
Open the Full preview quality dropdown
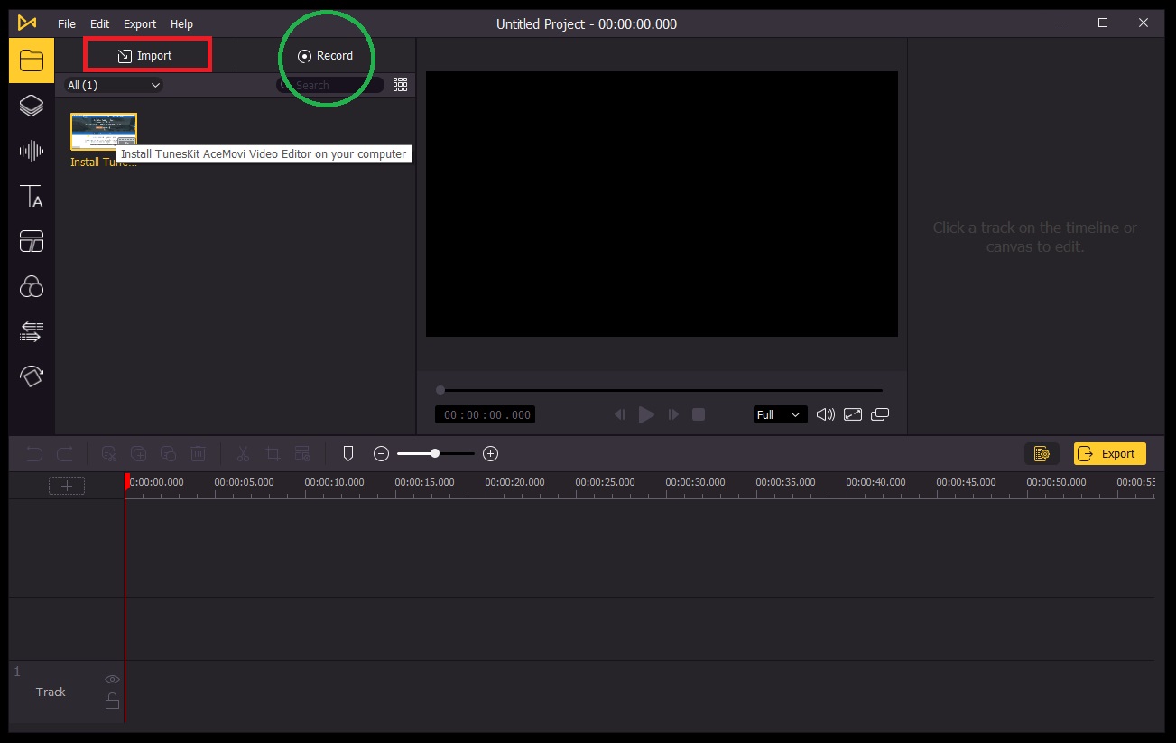tap(779, 413)
